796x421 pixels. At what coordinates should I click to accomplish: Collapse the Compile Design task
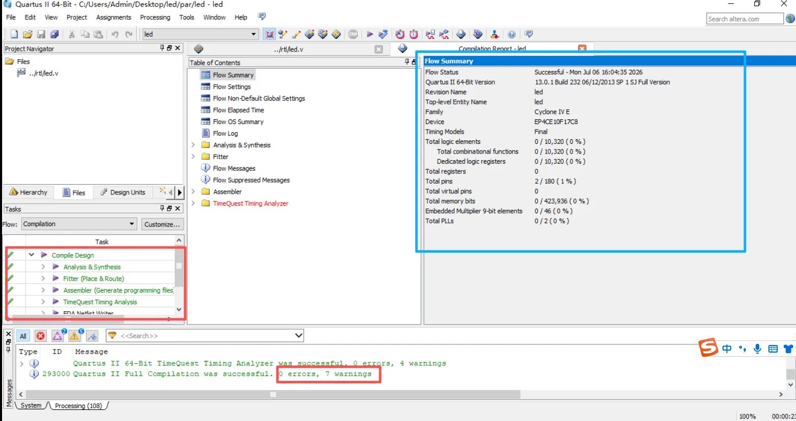tap(32, 255)
